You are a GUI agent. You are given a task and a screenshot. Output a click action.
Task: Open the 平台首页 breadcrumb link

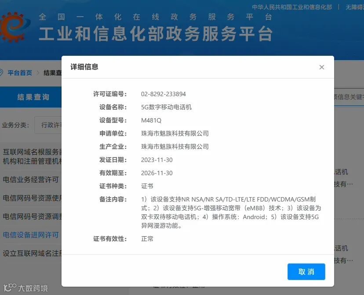pyautogui.click(x=20, y=73)
